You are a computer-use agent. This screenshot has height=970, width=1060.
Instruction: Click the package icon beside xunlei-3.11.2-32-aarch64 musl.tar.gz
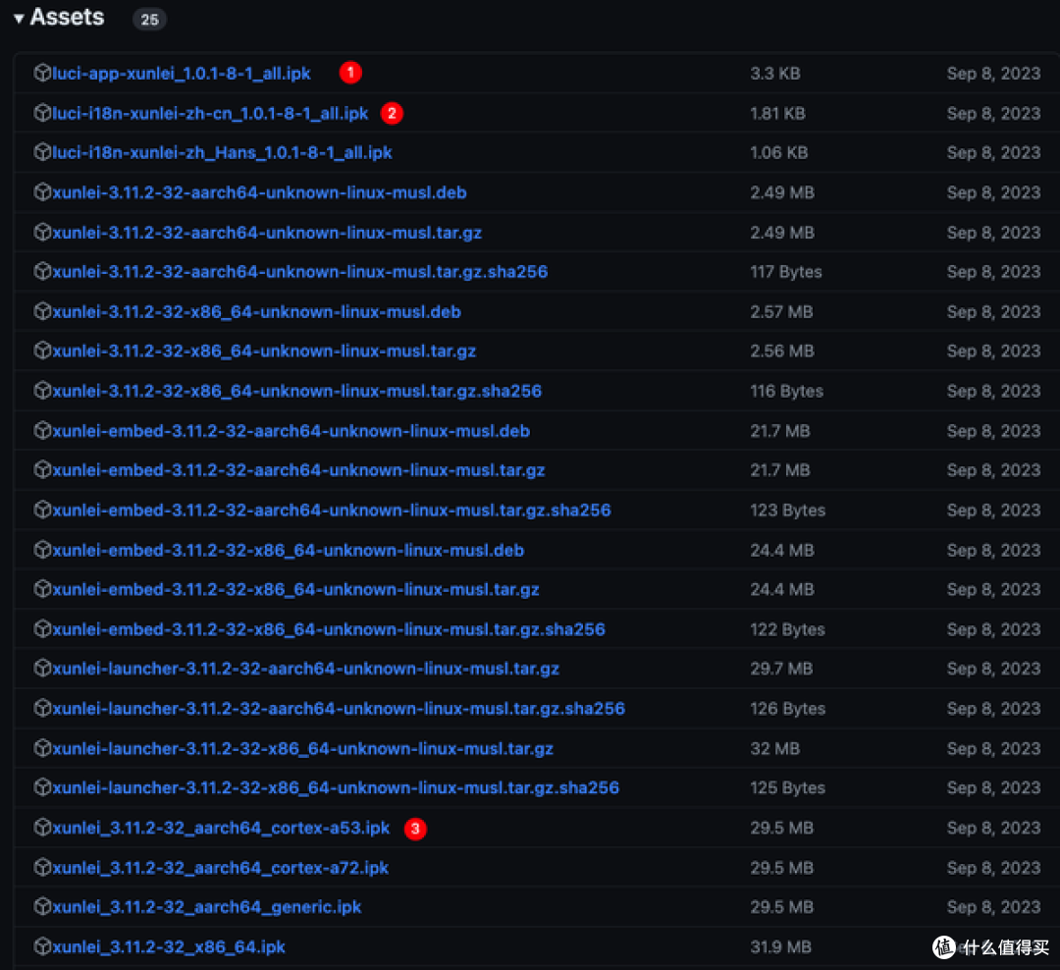pos(42,232)
